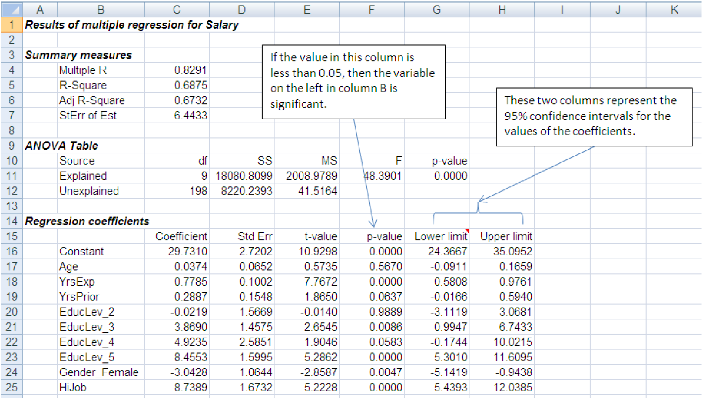Select column C header

[x=177, y=8]
